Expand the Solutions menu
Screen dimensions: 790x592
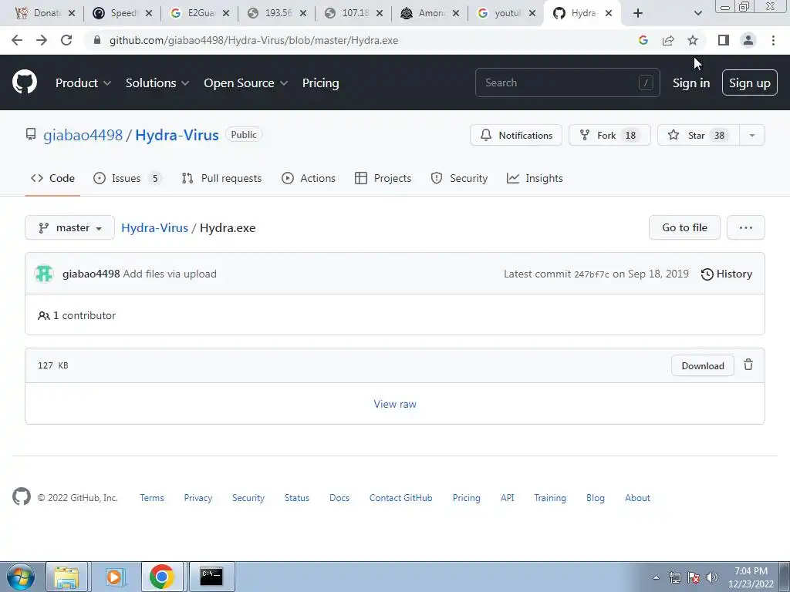click(157, 83)
